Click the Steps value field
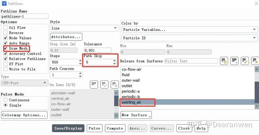Screen dimensions: 259x135 [x=65, y=62]
